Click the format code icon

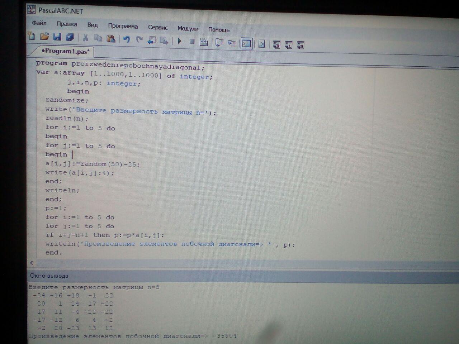262,44
